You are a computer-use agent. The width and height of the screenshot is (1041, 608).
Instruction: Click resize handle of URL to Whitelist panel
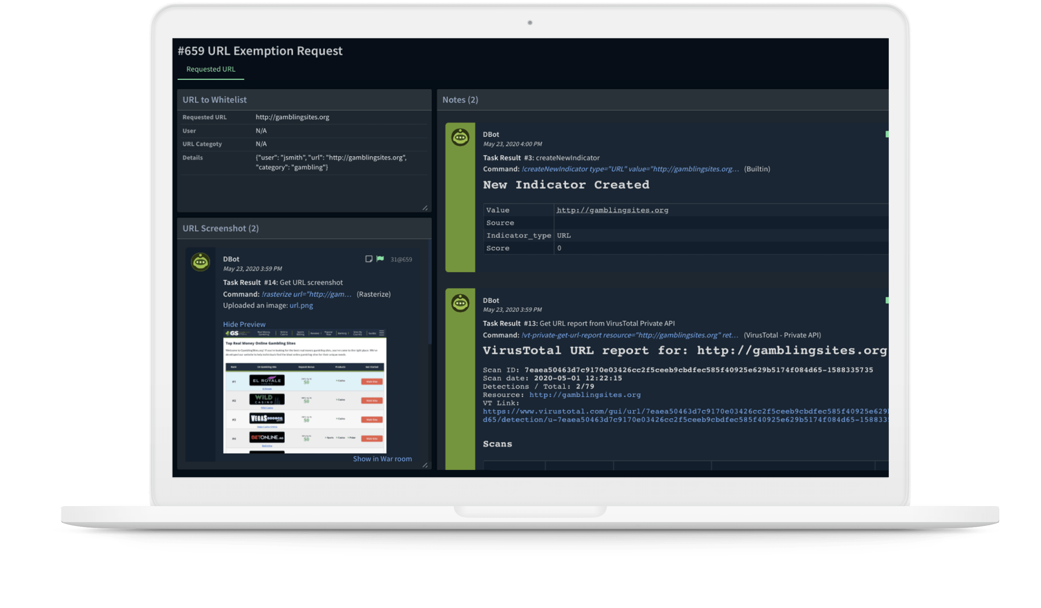click(425, 208)
